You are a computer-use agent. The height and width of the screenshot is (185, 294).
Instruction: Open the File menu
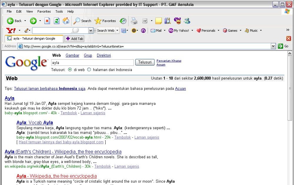[9, 11]
